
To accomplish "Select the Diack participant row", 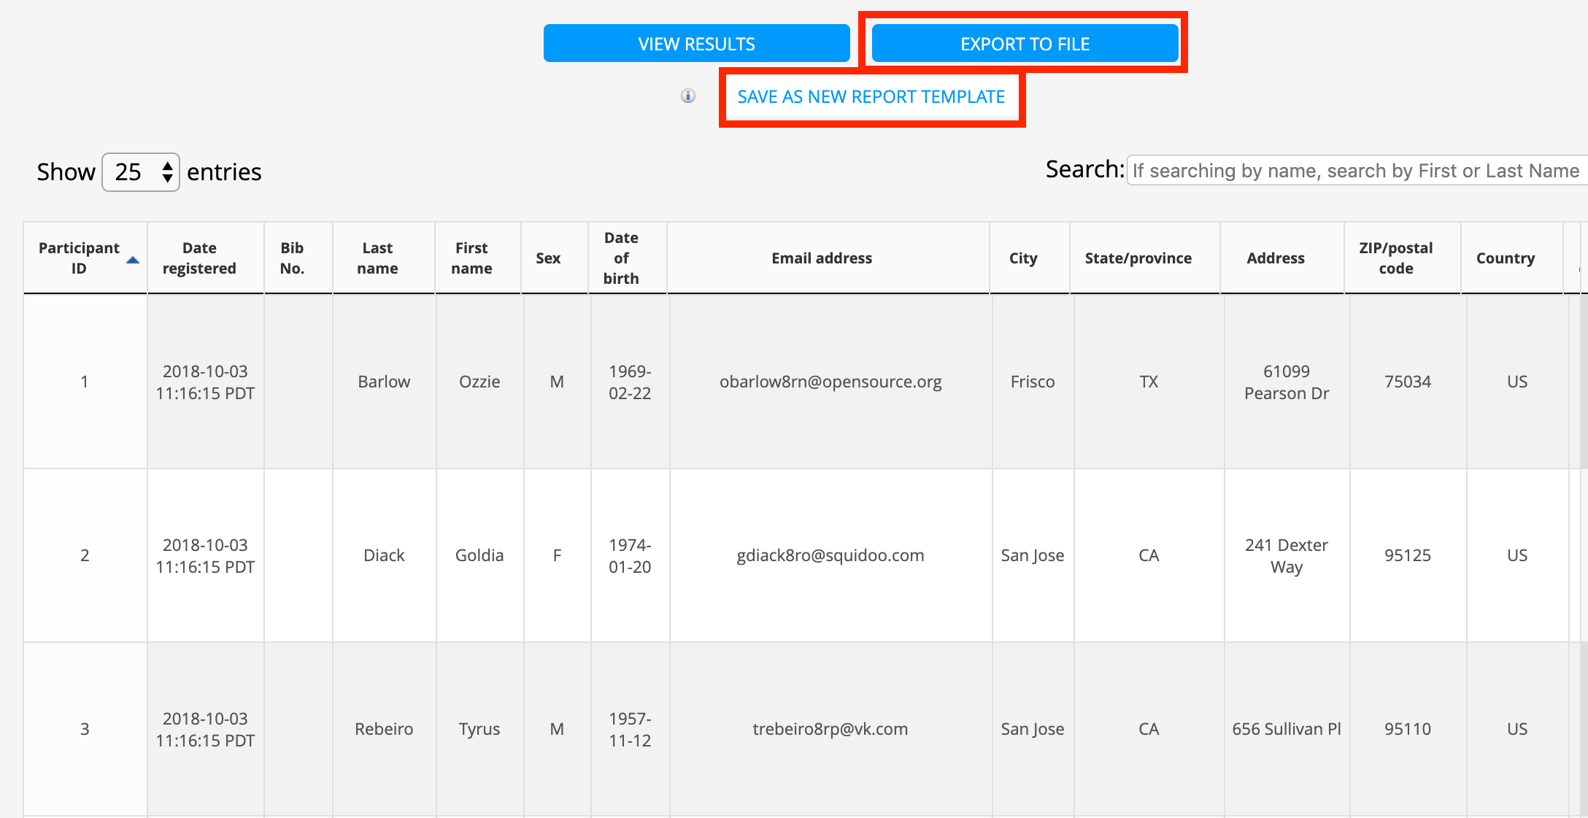I will pos(384,555).
